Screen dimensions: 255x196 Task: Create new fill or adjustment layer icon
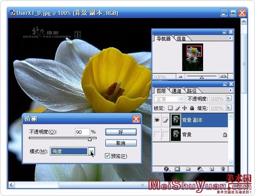[200, 169]
